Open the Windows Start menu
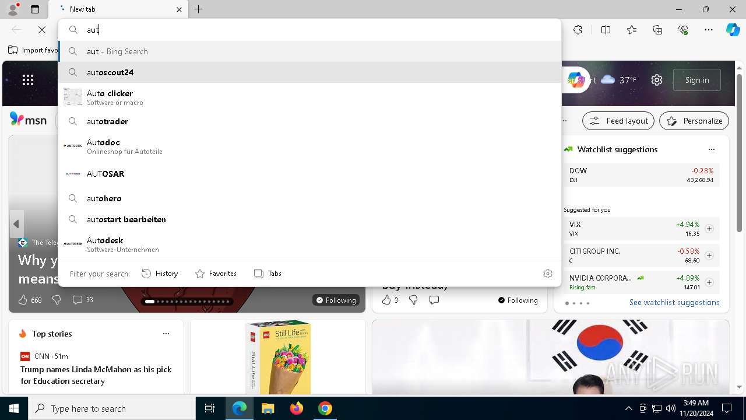Image resolution: width=746 pixels, height=420 pixels. click(x=14, y=408)
